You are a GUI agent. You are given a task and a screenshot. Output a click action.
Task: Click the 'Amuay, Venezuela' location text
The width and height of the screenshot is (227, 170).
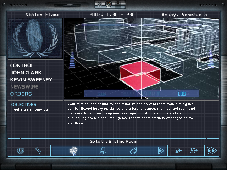184,15
